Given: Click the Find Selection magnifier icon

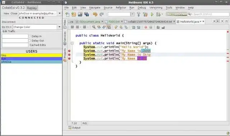Looking at the screenshot, I should (x=94, y=27).
